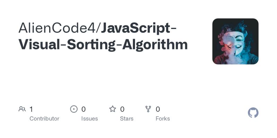
Task: Click the word Sorting in the title
Action: coord(91,45)
